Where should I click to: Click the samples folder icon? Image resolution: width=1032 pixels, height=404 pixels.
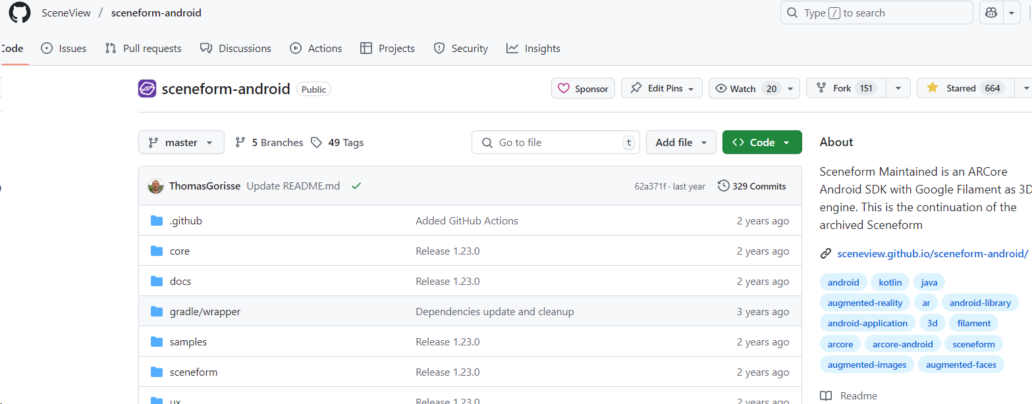point(157,341)
